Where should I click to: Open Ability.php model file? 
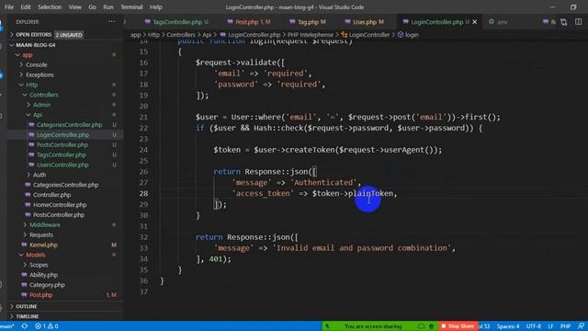coord(43,275)
